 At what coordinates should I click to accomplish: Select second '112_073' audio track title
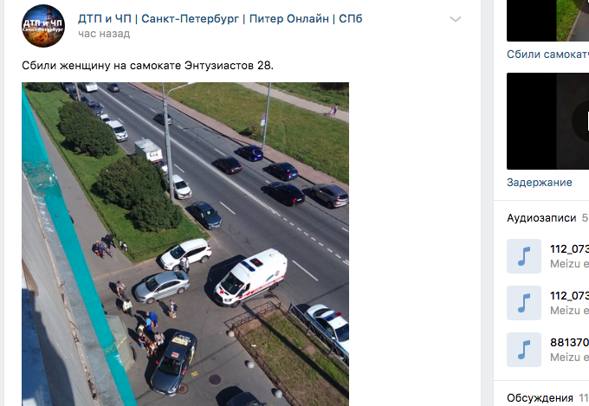pyautogui.click(x=569, y=296)
